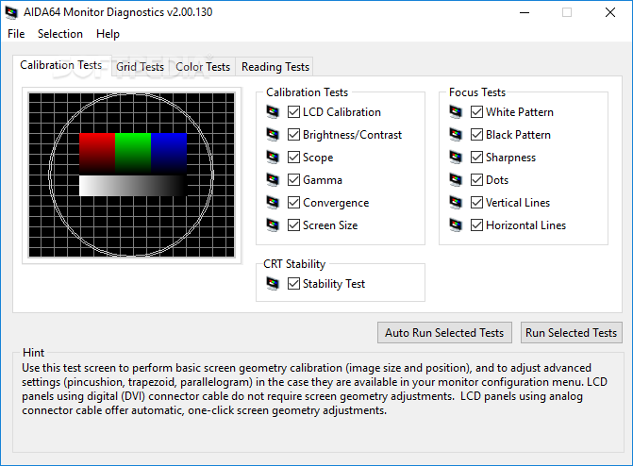Image resolution: width=633 pixels, height=466 pixels.
Task: Click the monitor icon beside Dots
Action: (x=456, y=179)
